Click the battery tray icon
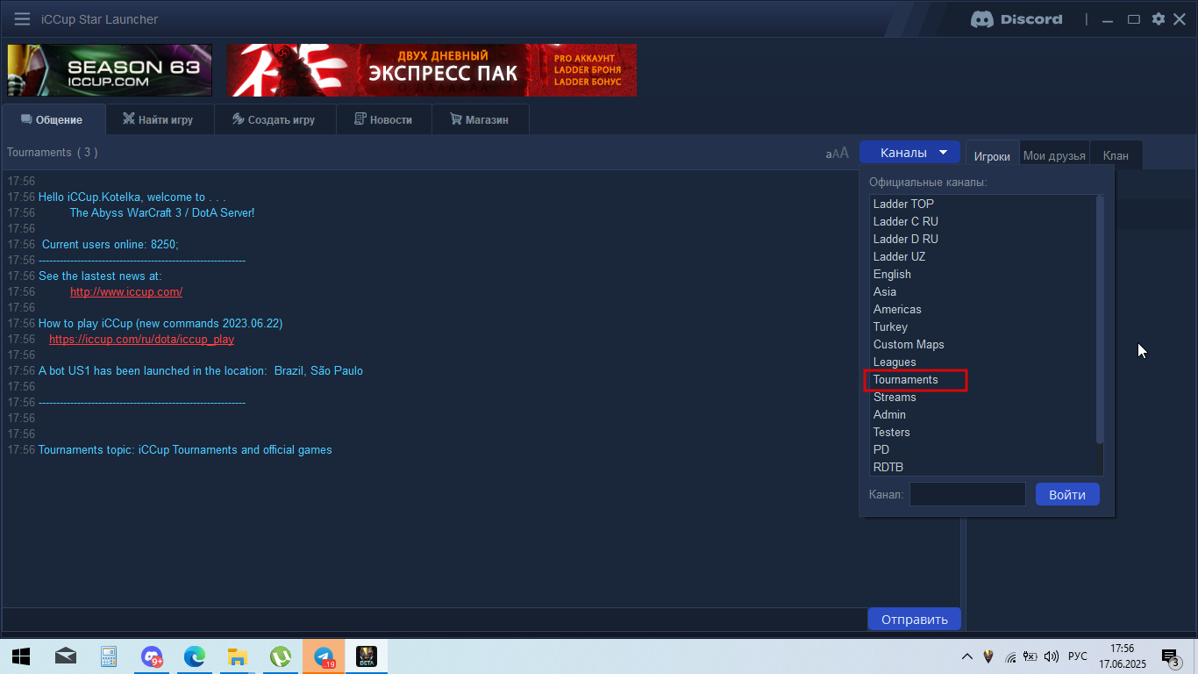The height and width of the screenshot is (674, 1198). click(1030, 656)
